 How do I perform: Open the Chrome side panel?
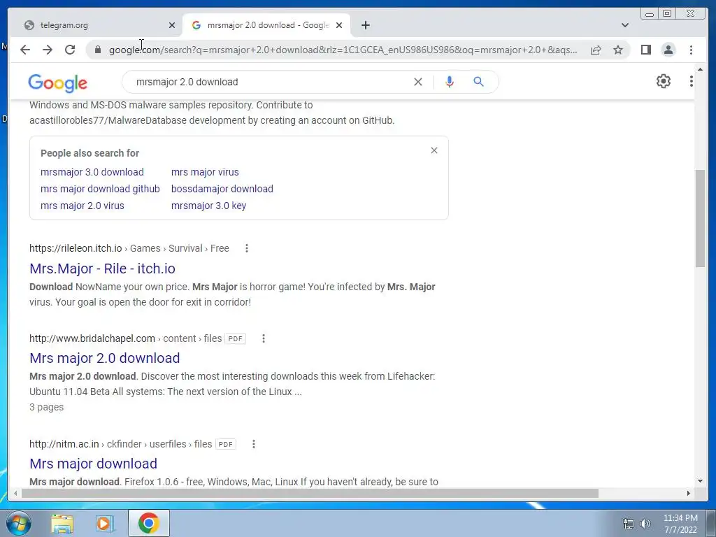645,50
